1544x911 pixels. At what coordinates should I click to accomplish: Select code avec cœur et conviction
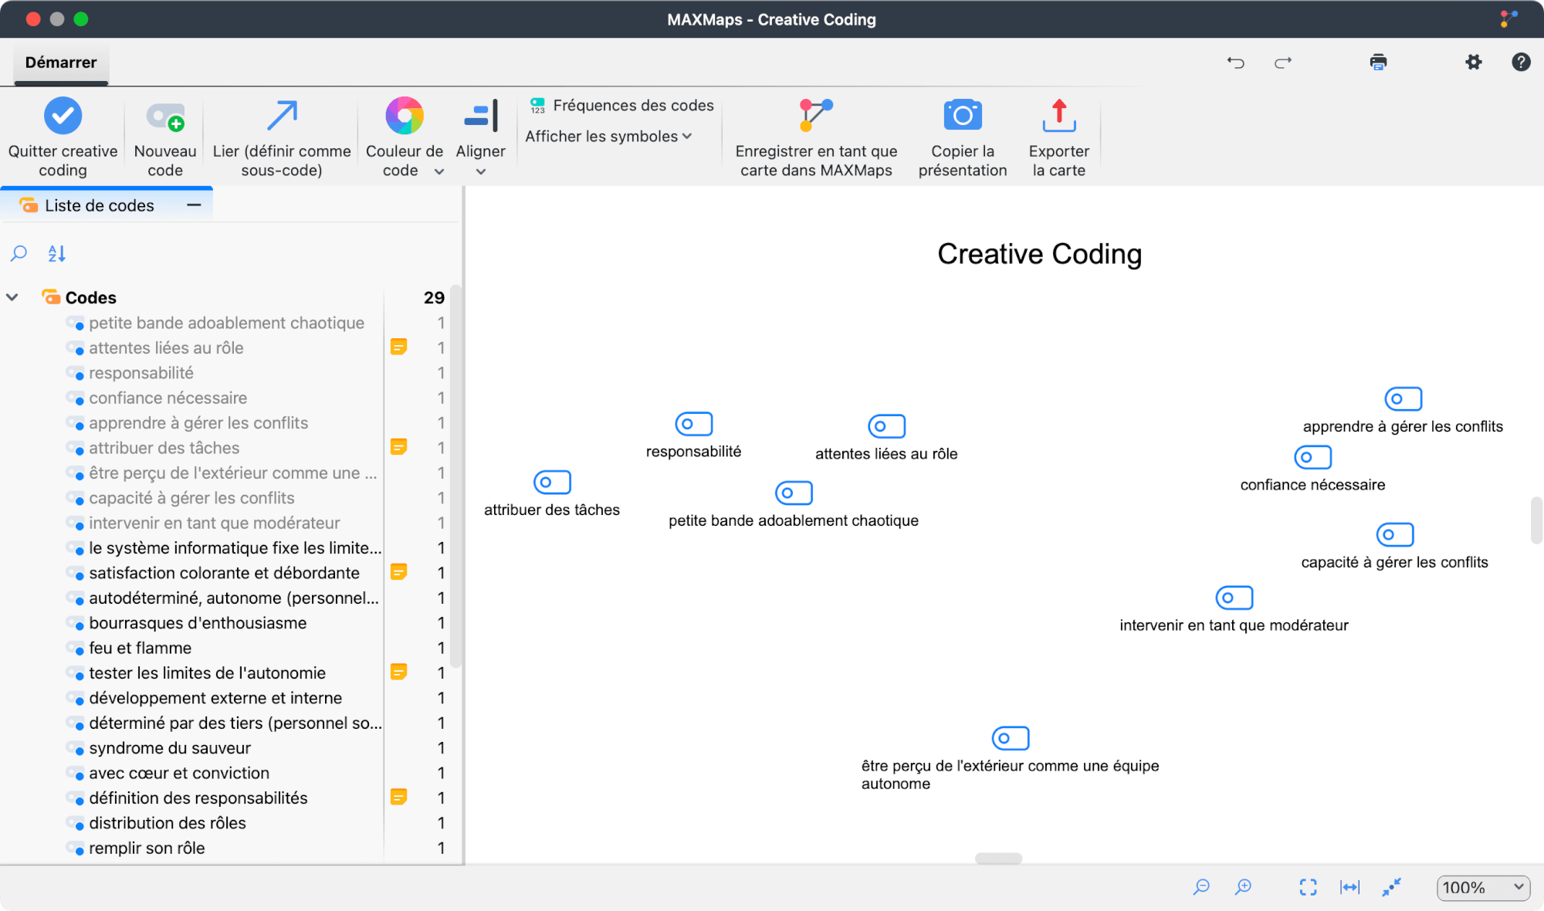pyautogui.click(x=179, y=773)
